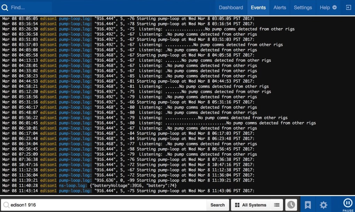Click the 05:56:22 Listening message text
The width and height of the screenshot is (355, 212).
[x=191, y=118]
